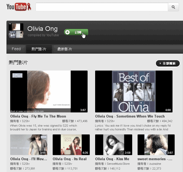
Task: Open the sweet memories video thumbnail
Action: click(156, 145)
